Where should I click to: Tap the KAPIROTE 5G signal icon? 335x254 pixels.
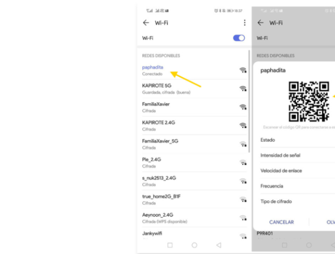pos(243,88)
